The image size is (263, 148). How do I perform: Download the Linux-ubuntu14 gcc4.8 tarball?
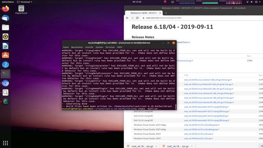pyautogui.click(x=209, y=93)
